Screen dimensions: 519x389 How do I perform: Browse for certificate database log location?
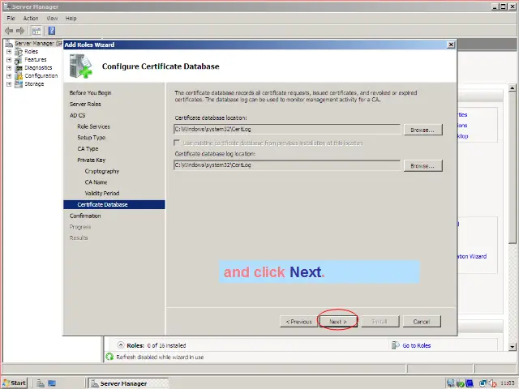422,165
